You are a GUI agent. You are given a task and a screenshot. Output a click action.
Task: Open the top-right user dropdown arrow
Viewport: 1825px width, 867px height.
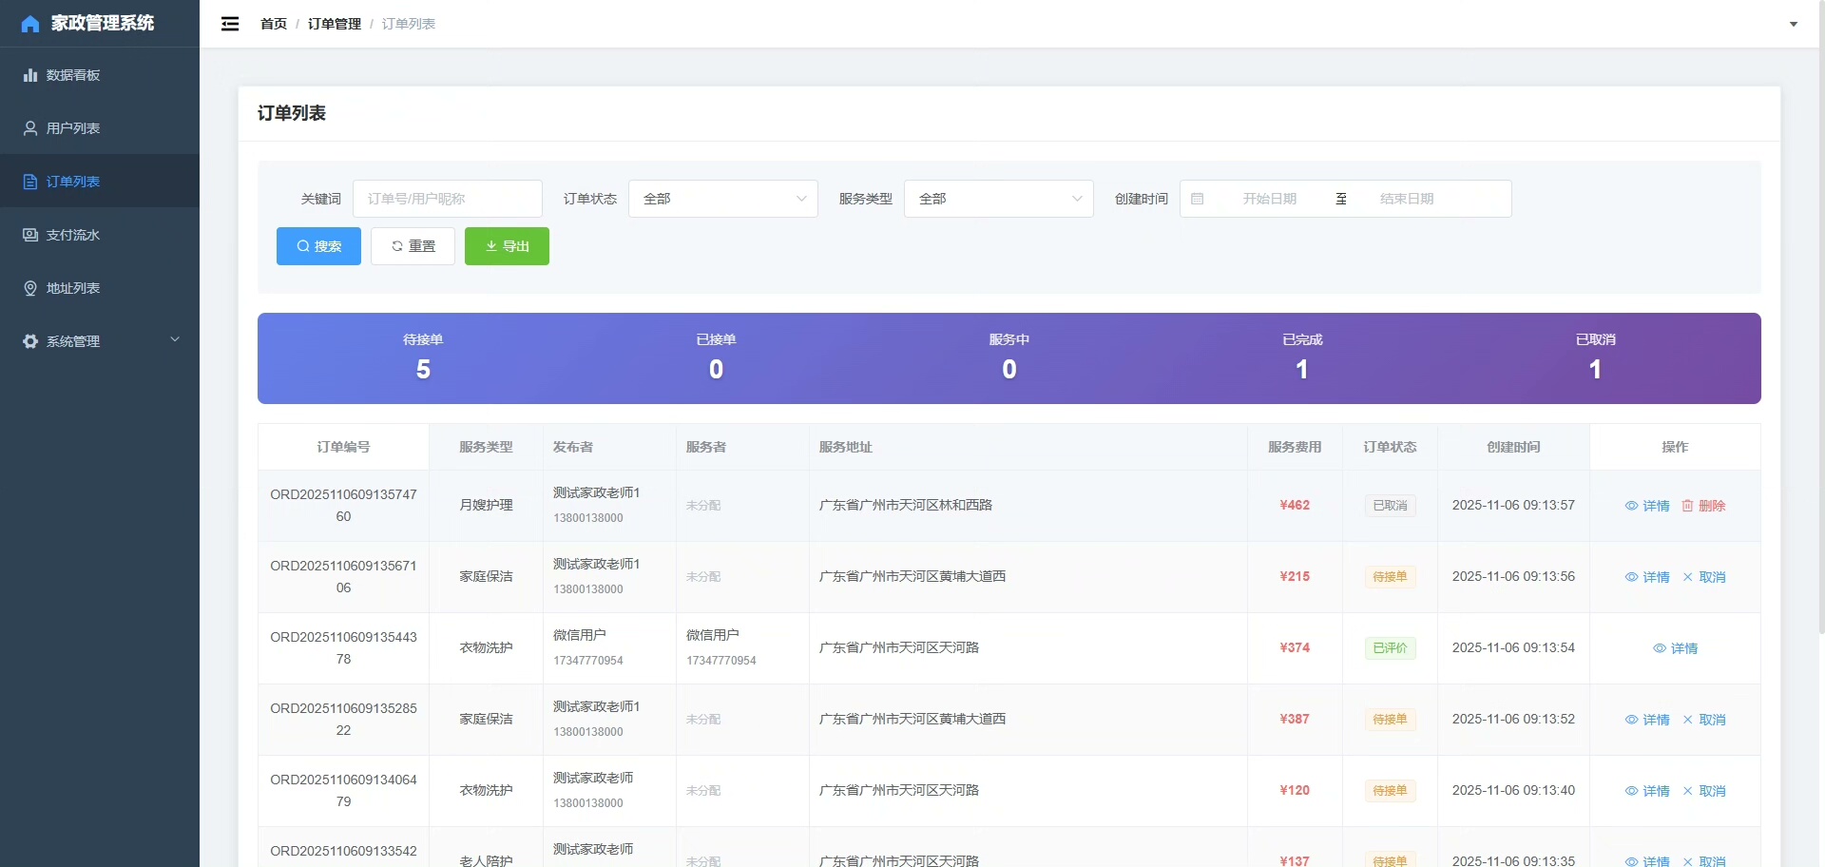(1793, 24)
